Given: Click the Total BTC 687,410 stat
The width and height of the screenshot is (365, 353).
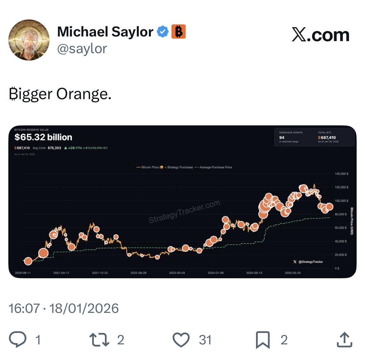Looking at the screenshot, I should tap(328, 137).
